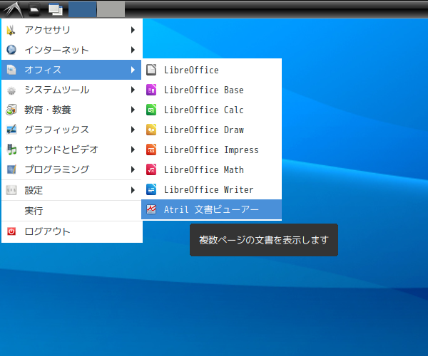428x356 pixels.
Task: Expand the システムツール submenu arrow
Action: click(x=133, y=90)
